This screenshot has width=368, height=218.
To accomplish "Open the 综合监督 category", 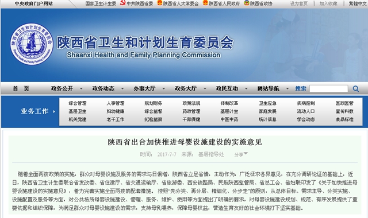I will (x=154, y=111).
